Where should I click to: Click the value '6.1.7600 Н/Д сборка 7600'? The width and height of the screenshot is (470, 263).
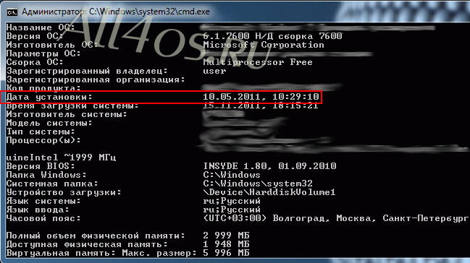[x=272, y=36]
